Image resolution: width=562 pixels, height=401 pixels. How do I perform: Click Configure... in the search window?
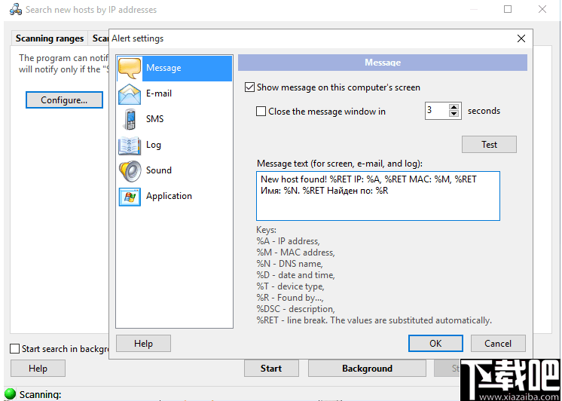coord(64,99)
